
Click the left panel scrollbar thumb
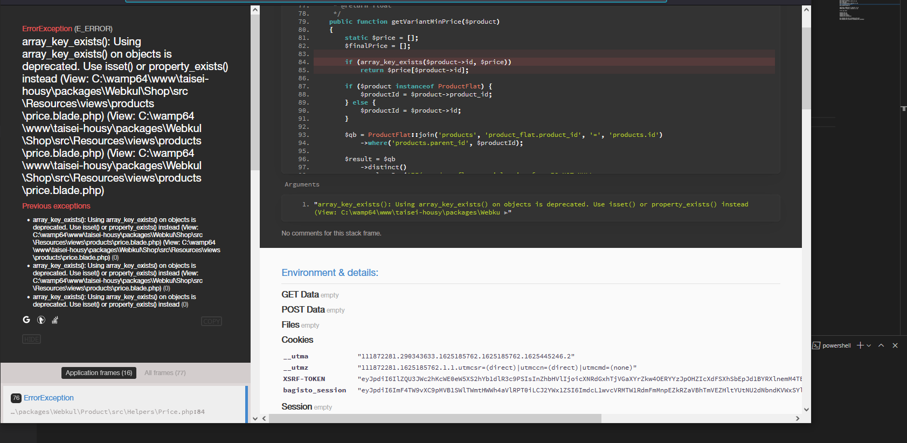(255, 93)
